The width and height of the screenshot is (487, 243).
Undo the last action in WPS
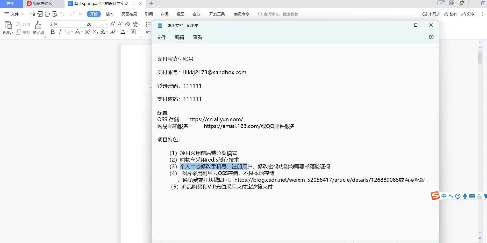point(62,14)
